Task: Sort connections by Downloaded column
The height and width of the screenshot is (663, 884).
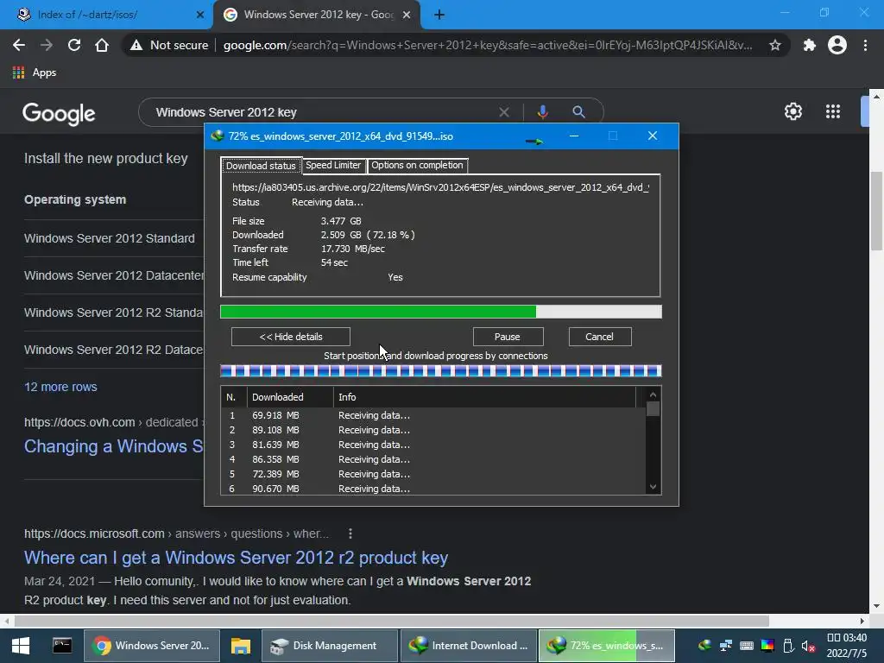Action: (x=290, y=397)
